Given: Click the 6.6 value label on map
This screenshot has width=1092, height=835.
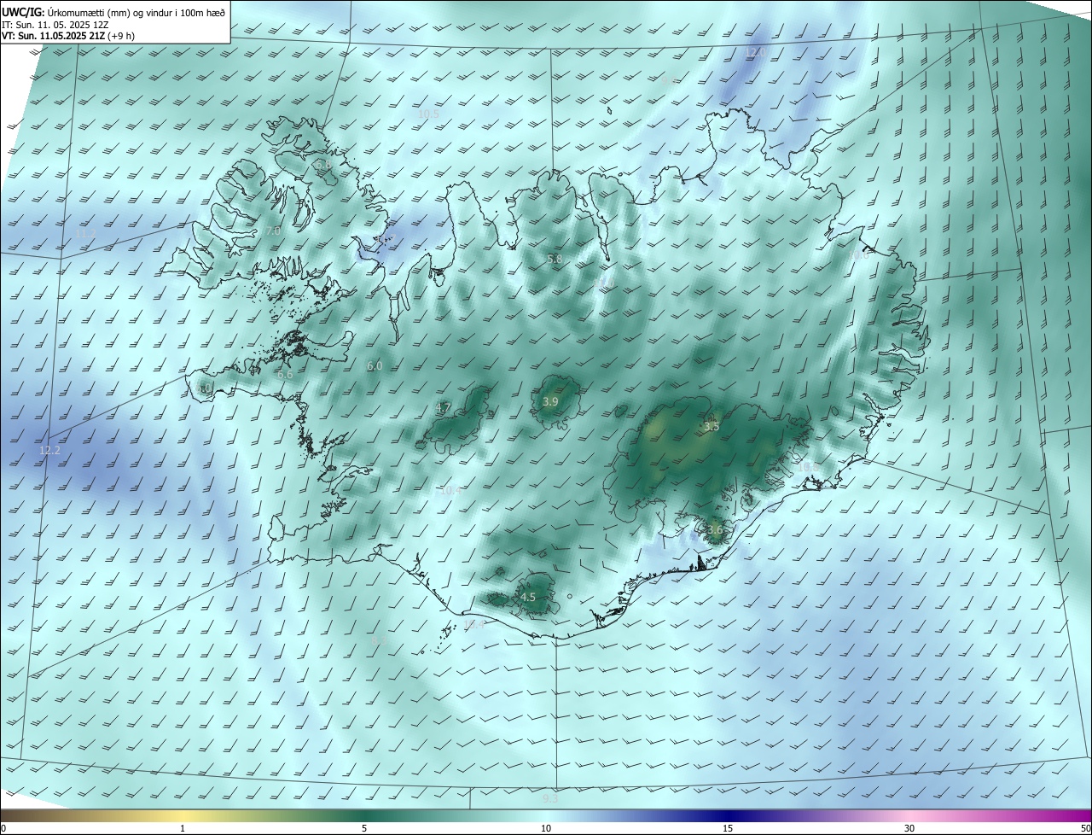Looking at the screenshot, I should 285,374.
